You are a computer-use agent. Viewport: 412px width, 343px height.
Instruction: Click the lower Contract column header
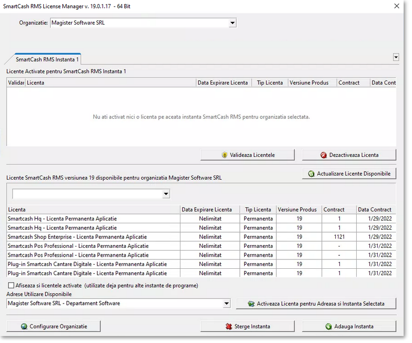coord(339,209)
